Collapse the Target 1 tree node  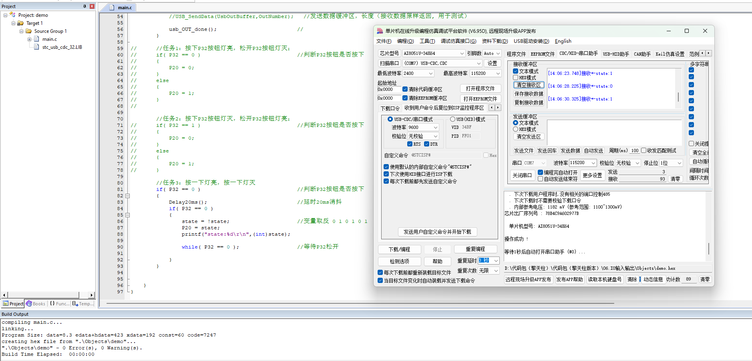pos(13,23)
